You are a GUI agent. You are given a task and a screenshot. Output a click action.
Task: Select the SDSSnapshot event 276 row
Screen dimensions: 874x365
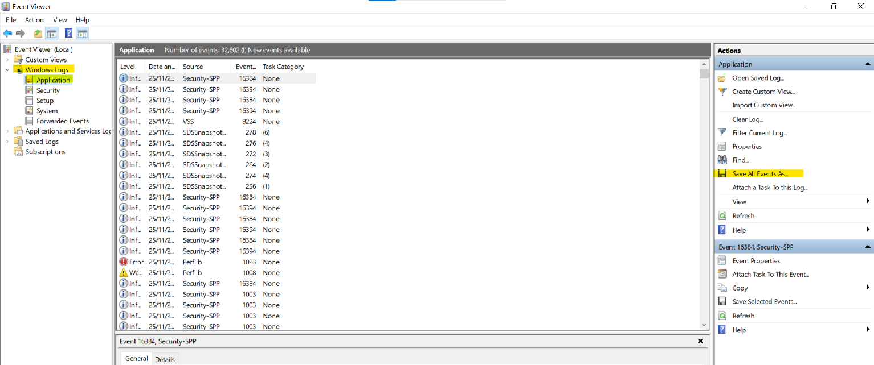click(217, 143)
